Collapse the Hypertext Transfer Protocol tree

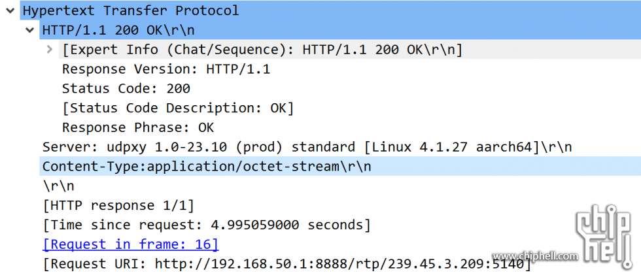10,10
